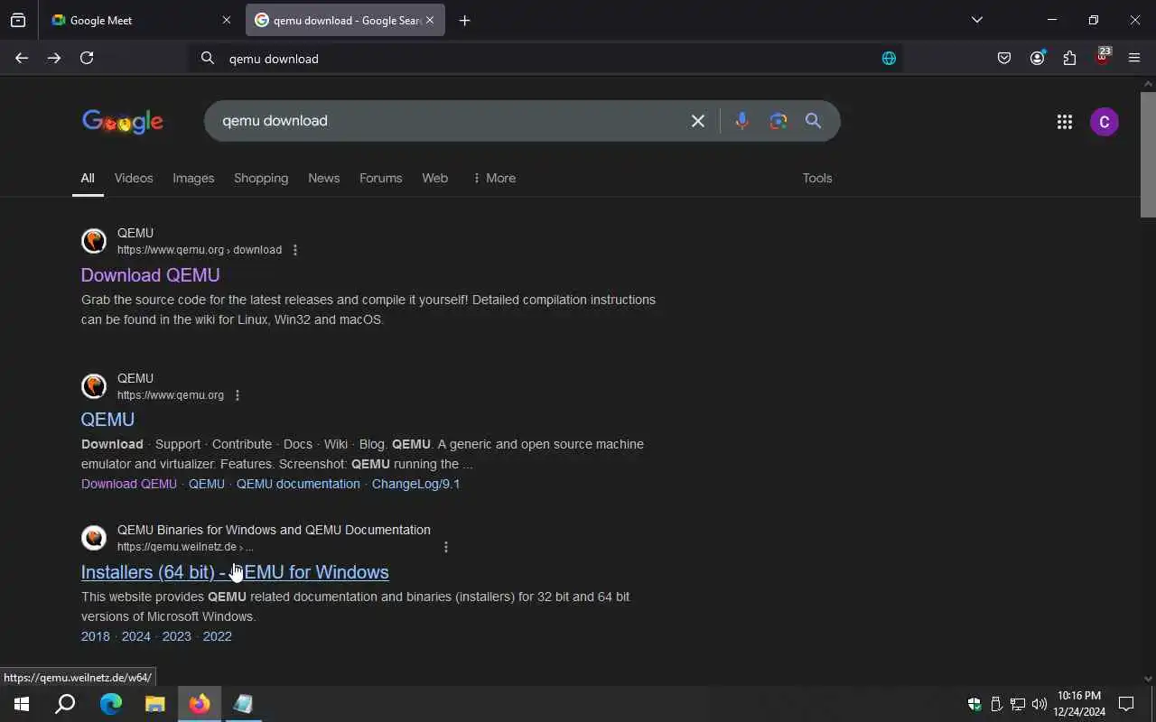The image size is (1156, 722).
Task: Click the vertical page scrollbar
Action: point(1148,153)
